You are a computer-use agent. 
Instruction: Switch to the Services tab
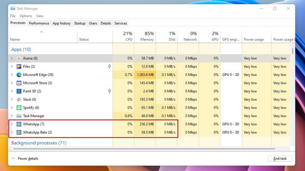pos(121,23)
